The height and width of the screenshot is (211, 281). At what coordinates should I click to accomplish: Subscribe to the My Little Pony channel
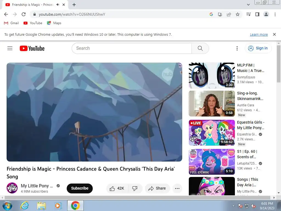click(80, 188)
